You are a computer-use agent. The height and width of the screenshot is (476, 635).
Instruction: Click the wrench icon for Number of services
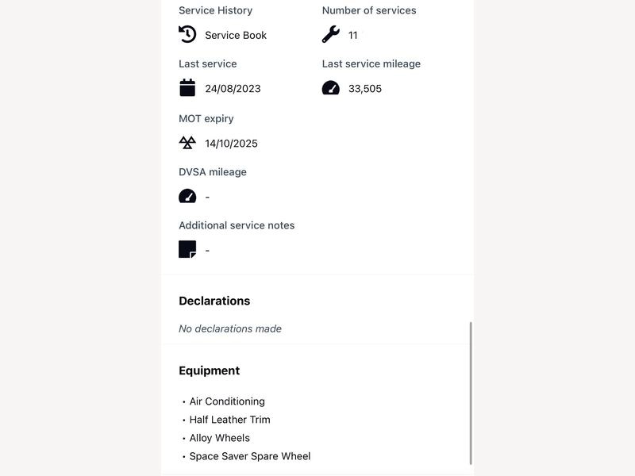pos(331,34)
